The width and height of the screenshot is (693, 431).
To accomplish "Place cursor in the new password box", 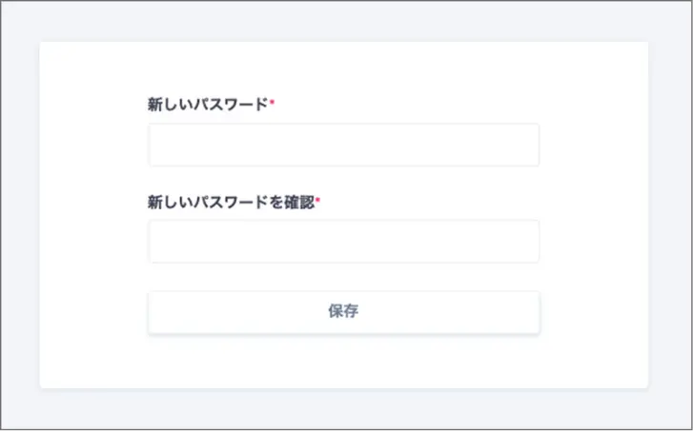I will 343,145.
